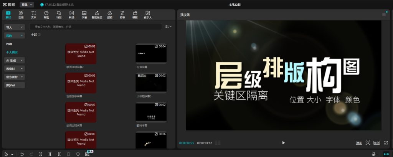Click the search materials input field
The width and height of the screenshot is (393, 157).
pyautogui.click(x=96, y=27)
